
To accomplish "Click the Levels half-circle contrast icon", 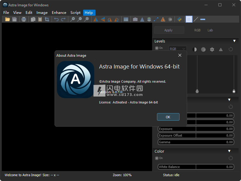I will [195, 49].
